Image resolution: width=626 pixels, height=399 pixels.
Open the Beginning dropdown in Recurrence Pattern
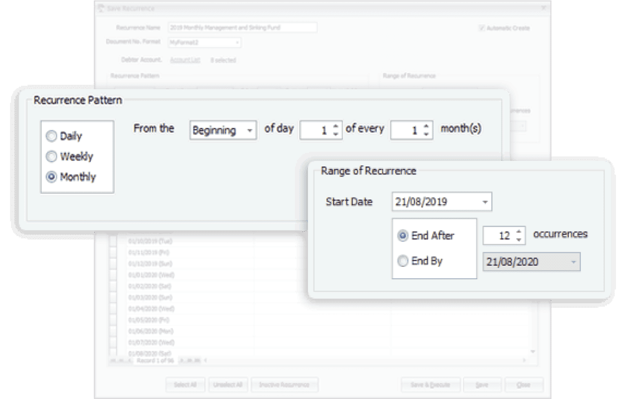pyautogui.click(x=249, y=131)
